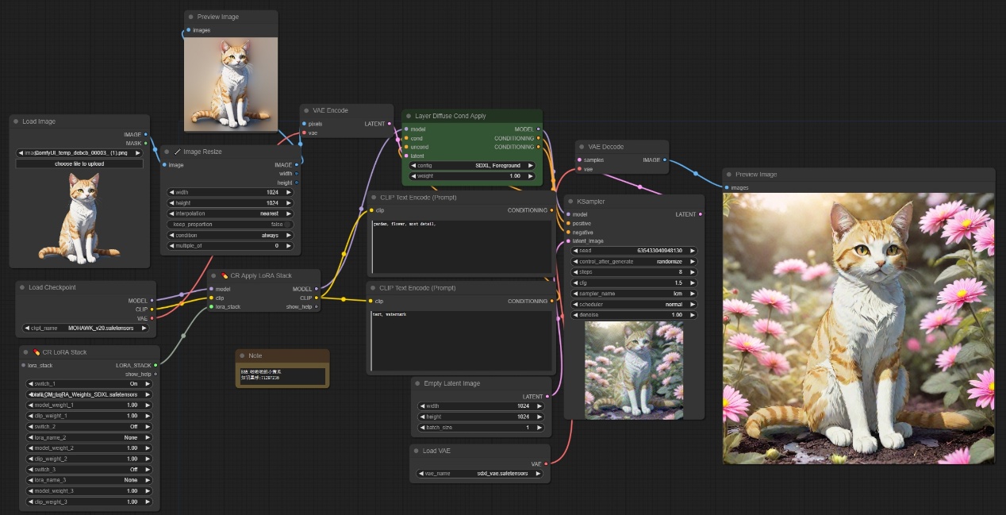This screenshot has width=1006, height=515.
Task: Increase the steps value with right arrow
Action: coord(693,272)
